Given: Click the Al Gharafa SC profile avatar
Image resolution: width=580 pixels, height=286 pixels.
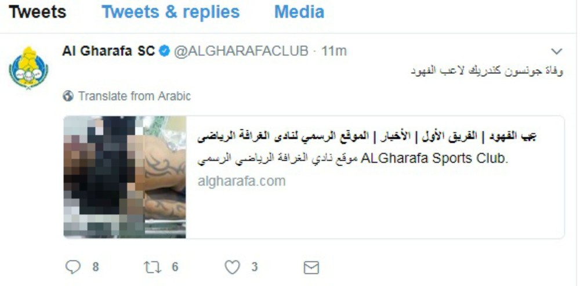Looking at the screenshot, I should (x=28, y=67).
